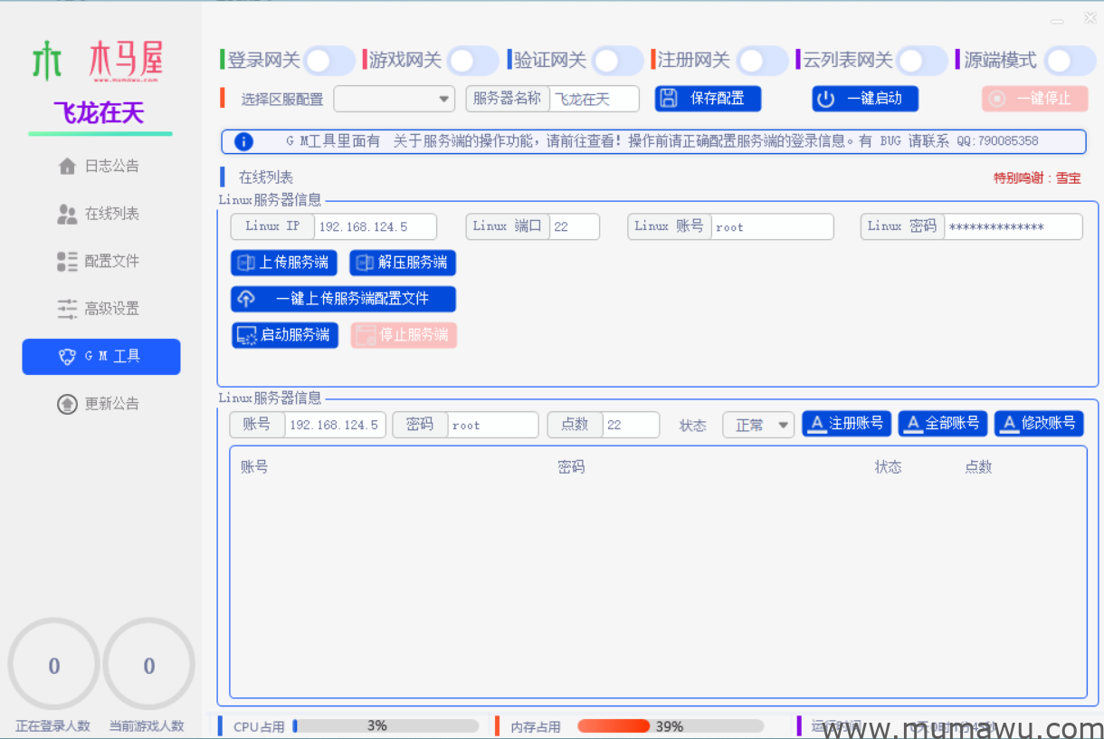Select the GM工具 shield icon in sidebar
The image size is (1104, 739).
70,356
